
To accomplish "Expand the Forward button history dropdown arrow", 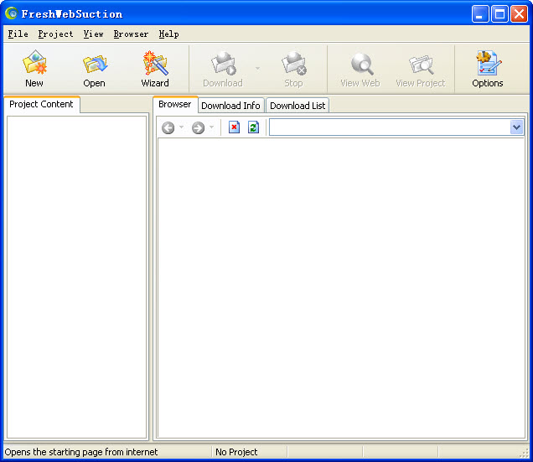I will [211, 127].
